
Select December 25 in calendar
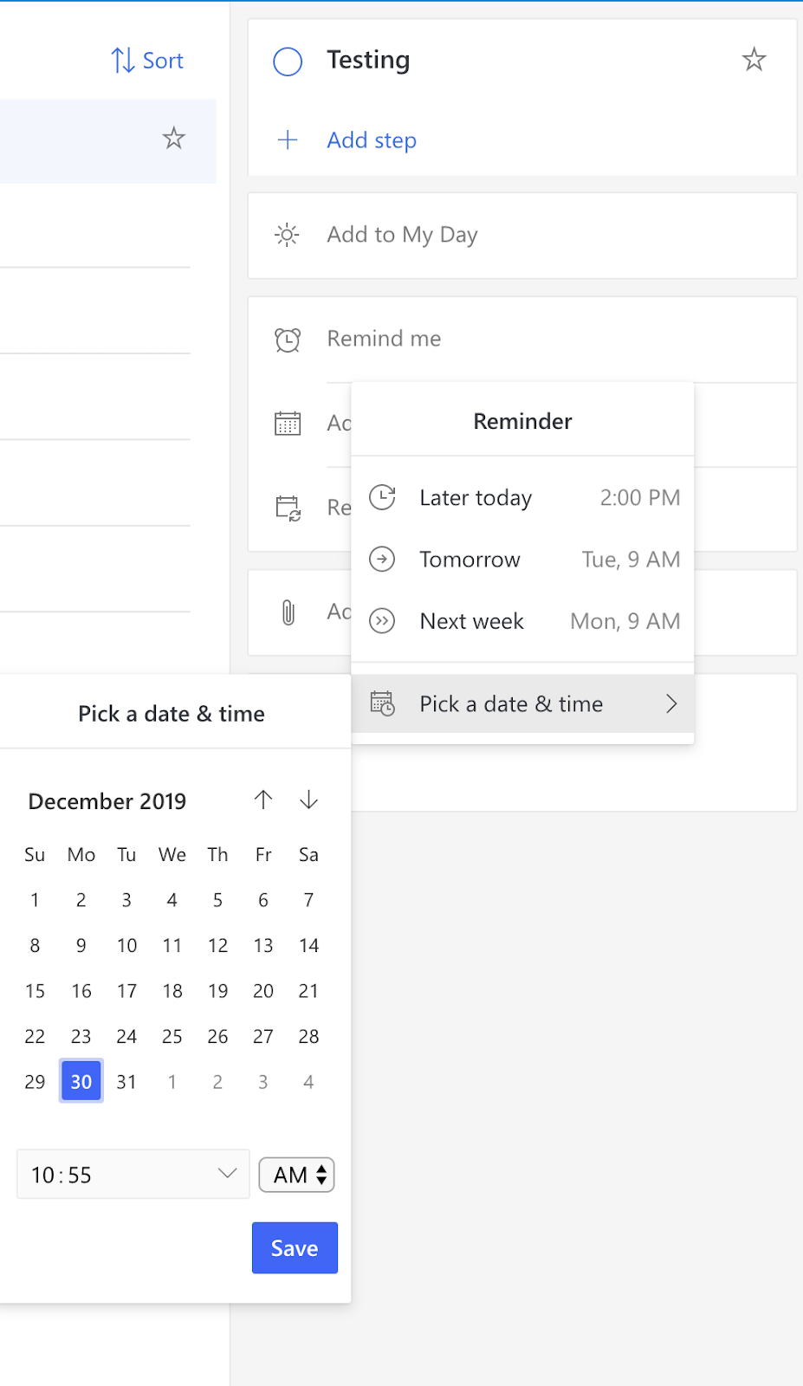pyautogui.click(x=172, y=1037)
